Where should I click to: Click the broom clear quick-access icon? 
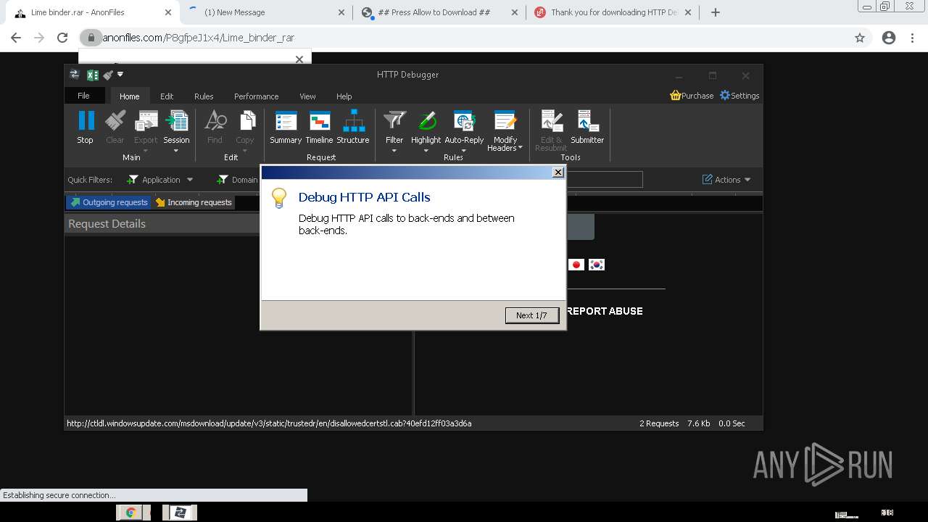[108, 75]
